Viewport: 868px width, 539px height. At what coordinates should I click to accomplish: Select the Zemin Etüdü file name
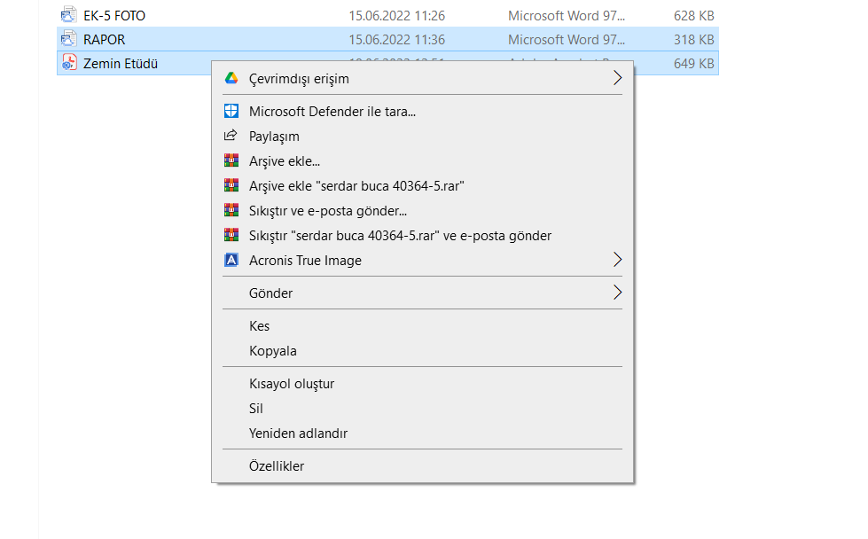(x=120, y=64)
